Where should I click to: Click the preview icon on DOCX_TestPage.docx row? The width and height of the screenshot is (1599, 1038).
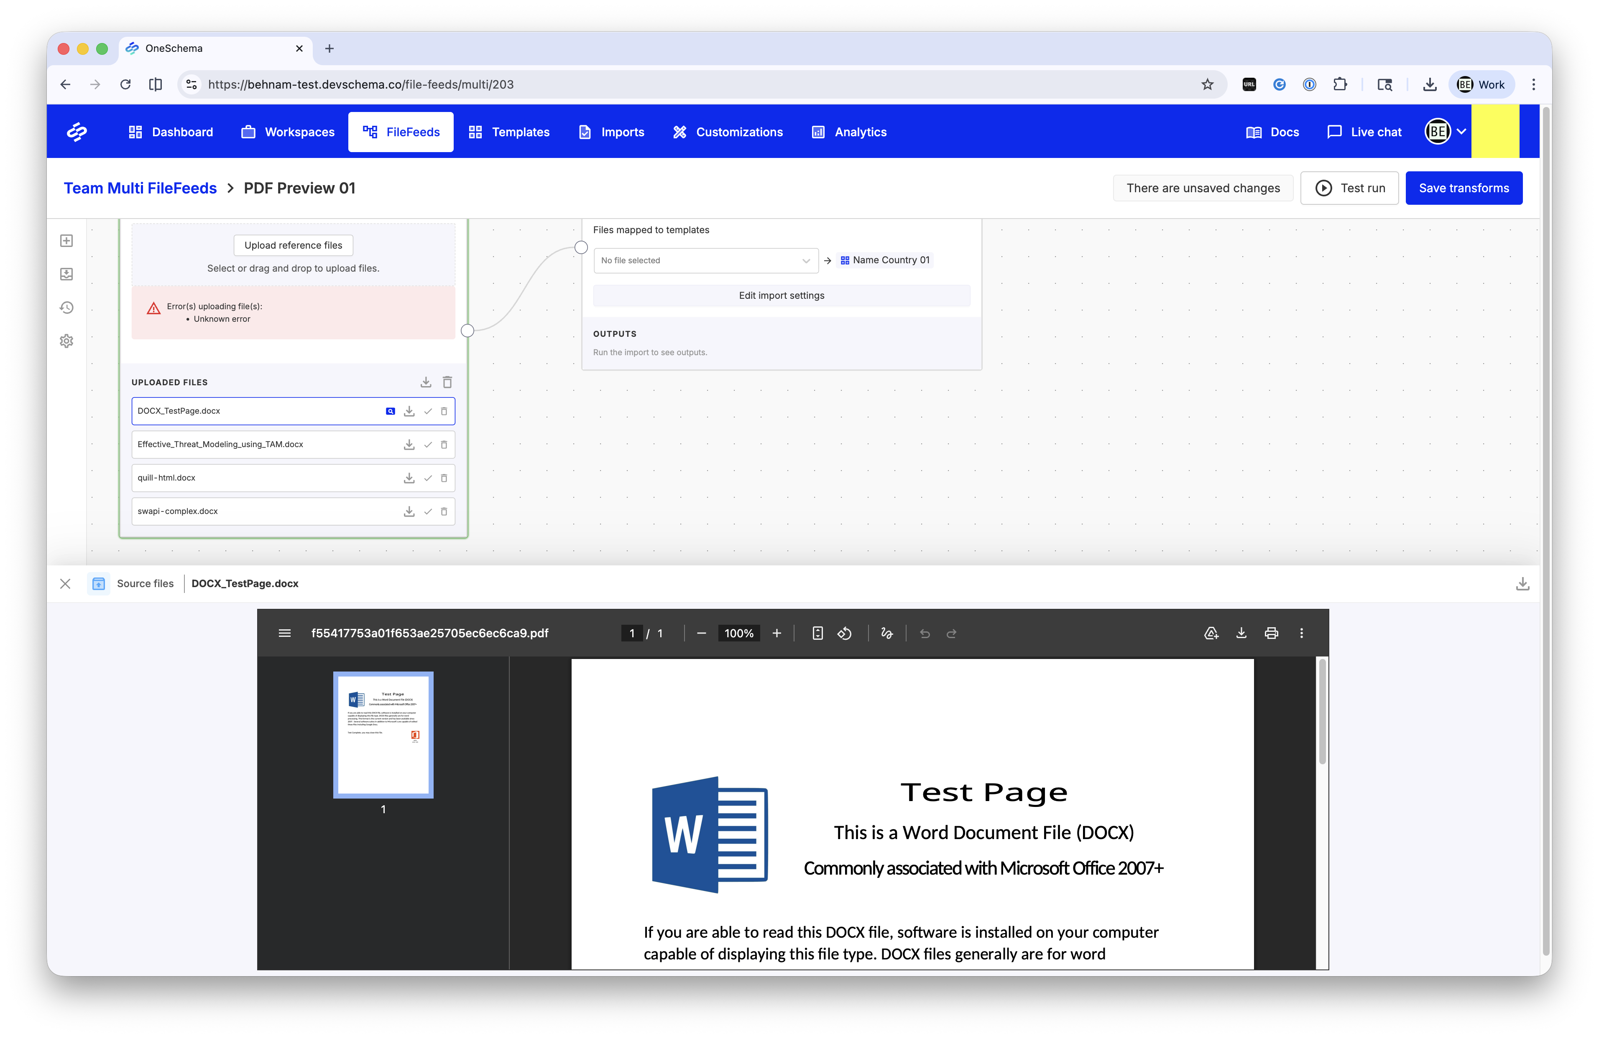click(x=391, y=411)
